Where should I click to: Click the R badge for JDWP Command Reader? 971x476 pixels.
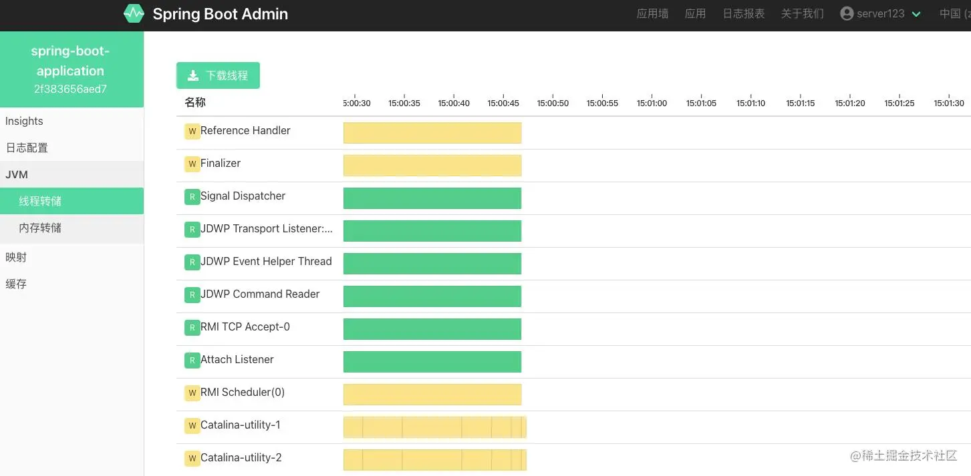point(192,294)
